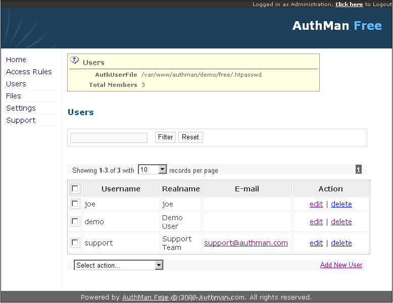
Task: Click the user filter text field
Action: 109,138
